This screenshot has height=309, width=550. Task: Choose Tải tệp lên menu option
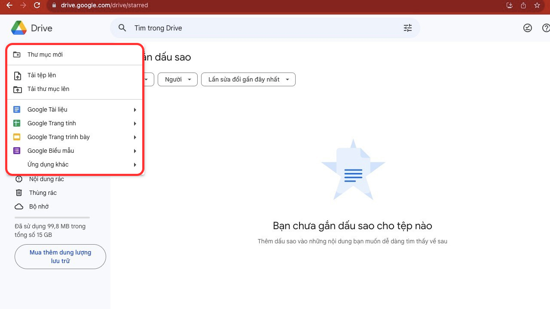(42, 75)
